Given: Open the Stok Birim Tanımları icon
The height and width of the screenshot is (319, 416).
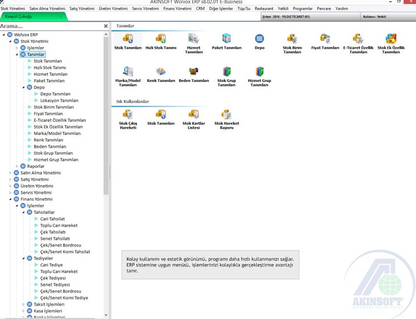Looking at the screenshot, I should pos(292,44).
